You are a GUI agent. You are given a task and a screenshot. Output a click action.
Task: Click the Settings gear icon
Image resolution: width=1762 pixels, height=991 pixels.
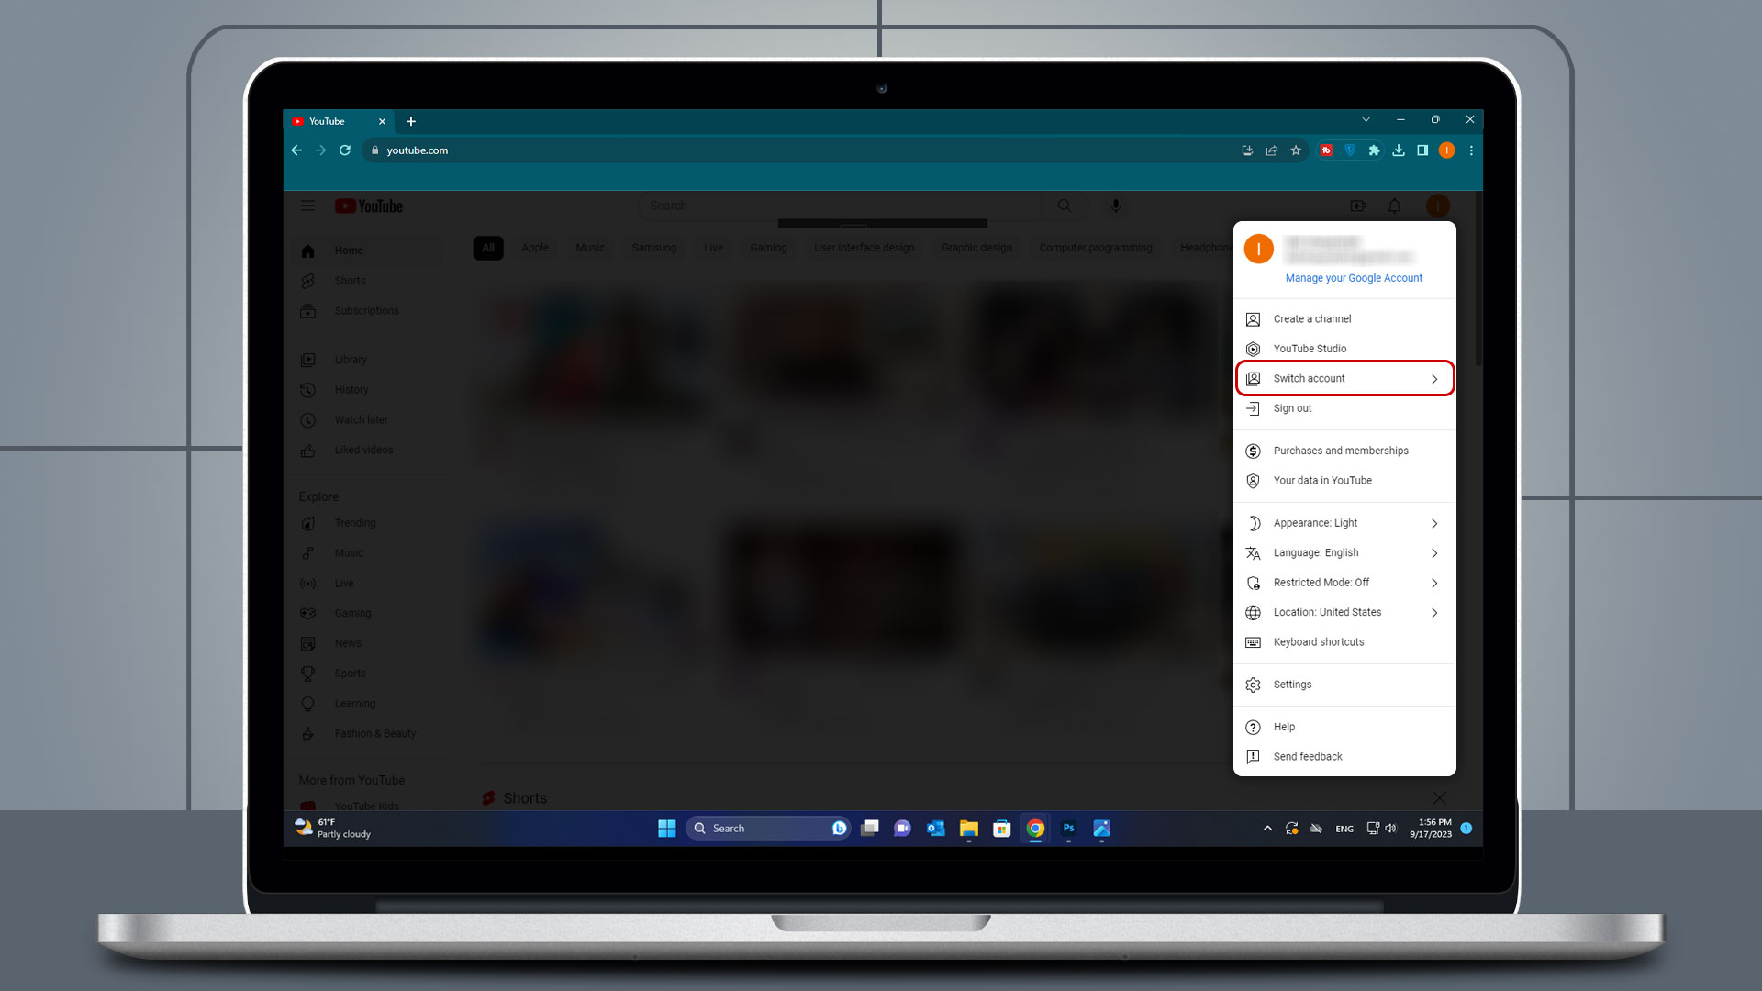1253,684
